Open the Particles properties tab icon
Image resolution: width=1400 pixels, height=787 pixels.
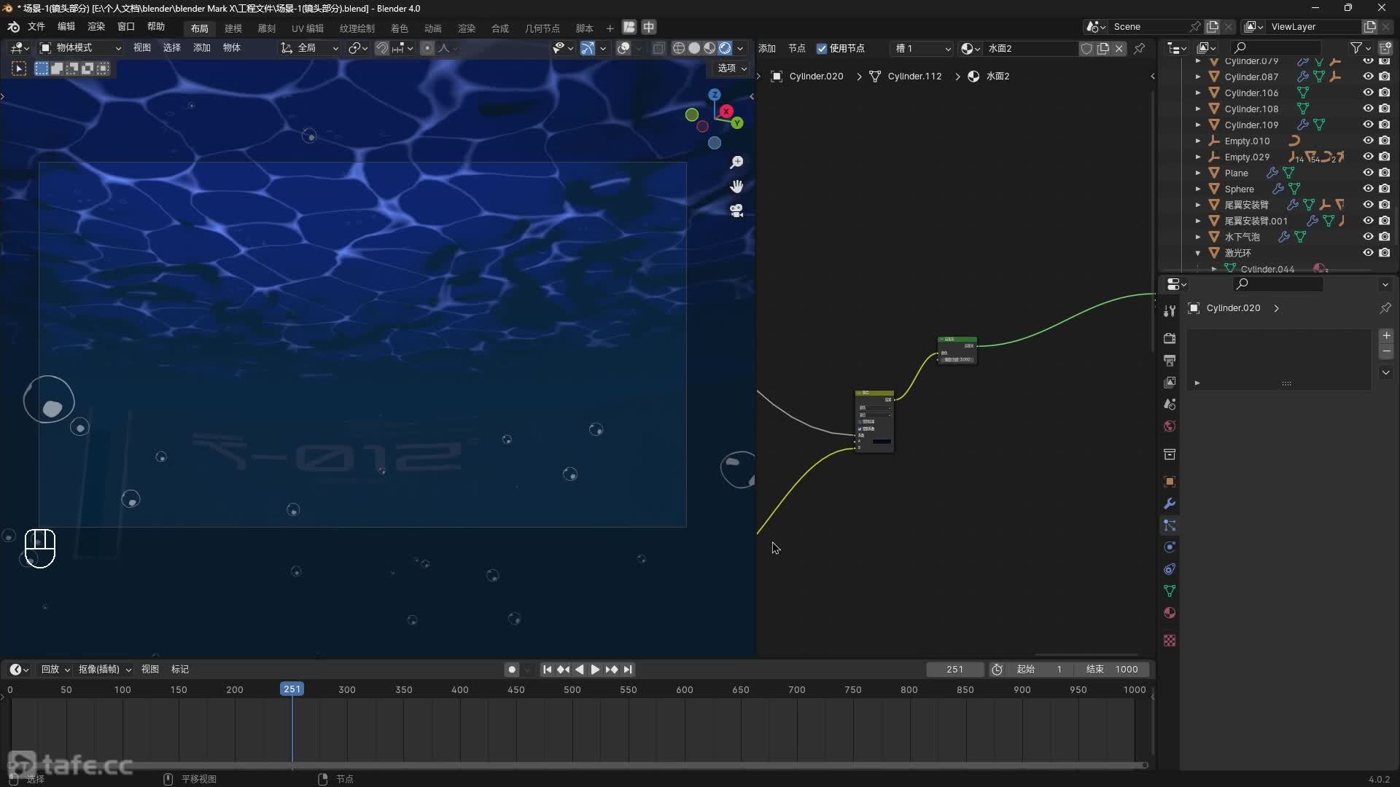[1170, 525]
